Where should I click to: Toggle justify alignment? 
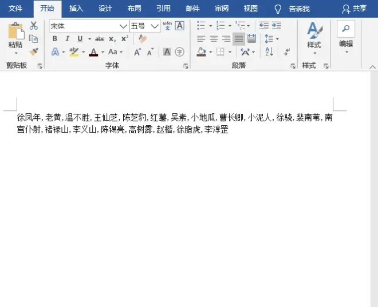tap(239, 39)
